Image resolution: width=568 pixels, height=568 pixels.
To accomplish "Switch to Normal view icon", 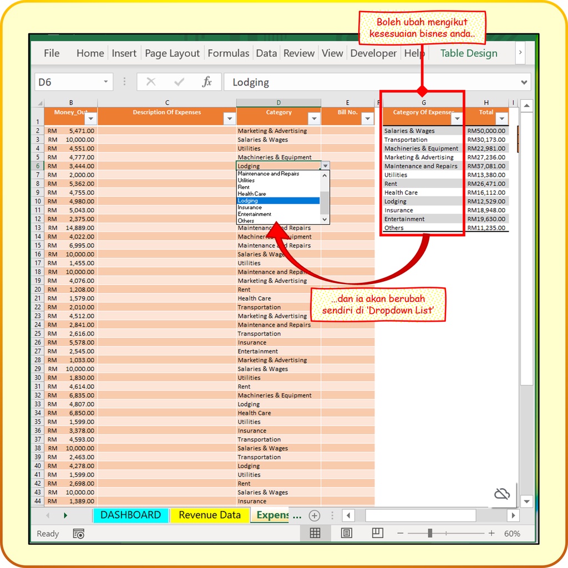I will click(315, 533).
